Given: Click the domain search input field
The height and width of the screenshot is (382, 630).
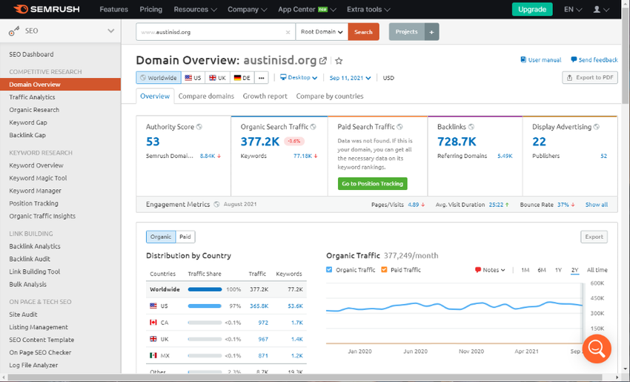Looking at the screenshot, I should [x=211, y=33].
